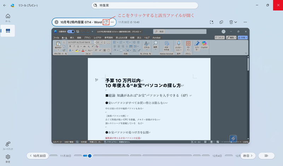
Task: Open the Recall timeline grid view
Action: tap(8, 31)
